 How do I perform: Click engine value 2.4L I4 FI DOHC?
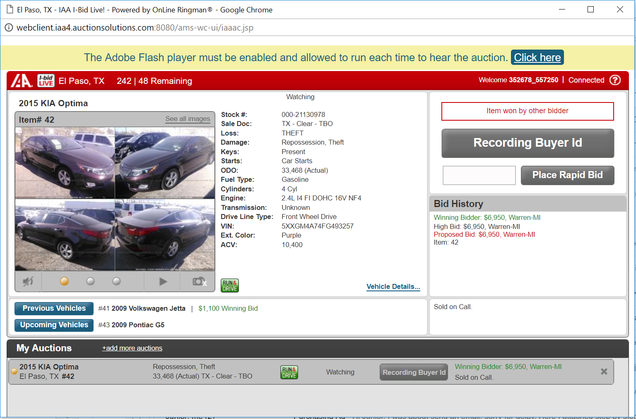click(321, 198)
